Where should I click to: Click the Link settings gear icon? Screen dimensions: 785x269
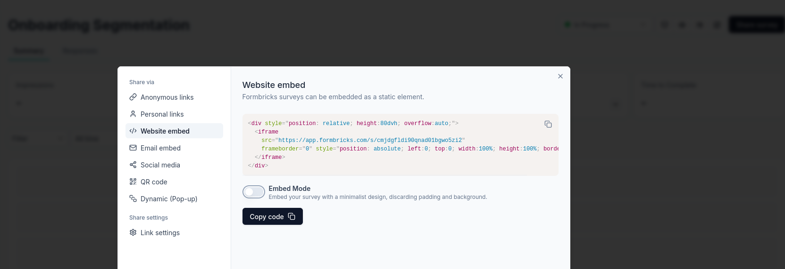[x=133, y=233]
